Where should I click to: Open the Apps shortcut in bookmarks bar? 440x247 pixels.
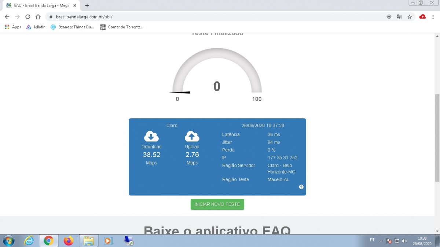pyautogui.click(x=13, y=27)
